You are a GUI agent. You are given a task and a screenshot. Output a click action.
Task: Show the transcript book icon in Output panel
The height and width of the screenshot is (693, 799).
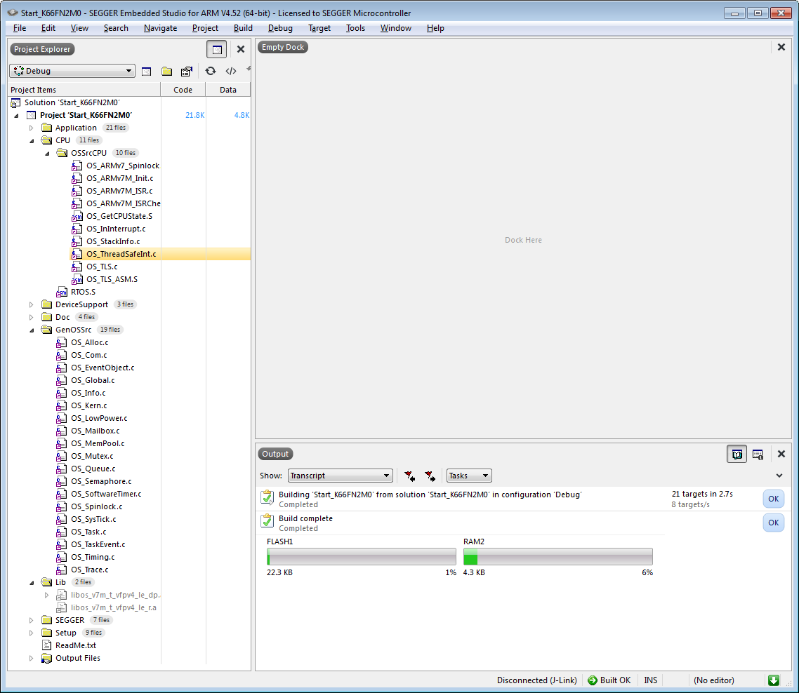(x=737, y=455)
